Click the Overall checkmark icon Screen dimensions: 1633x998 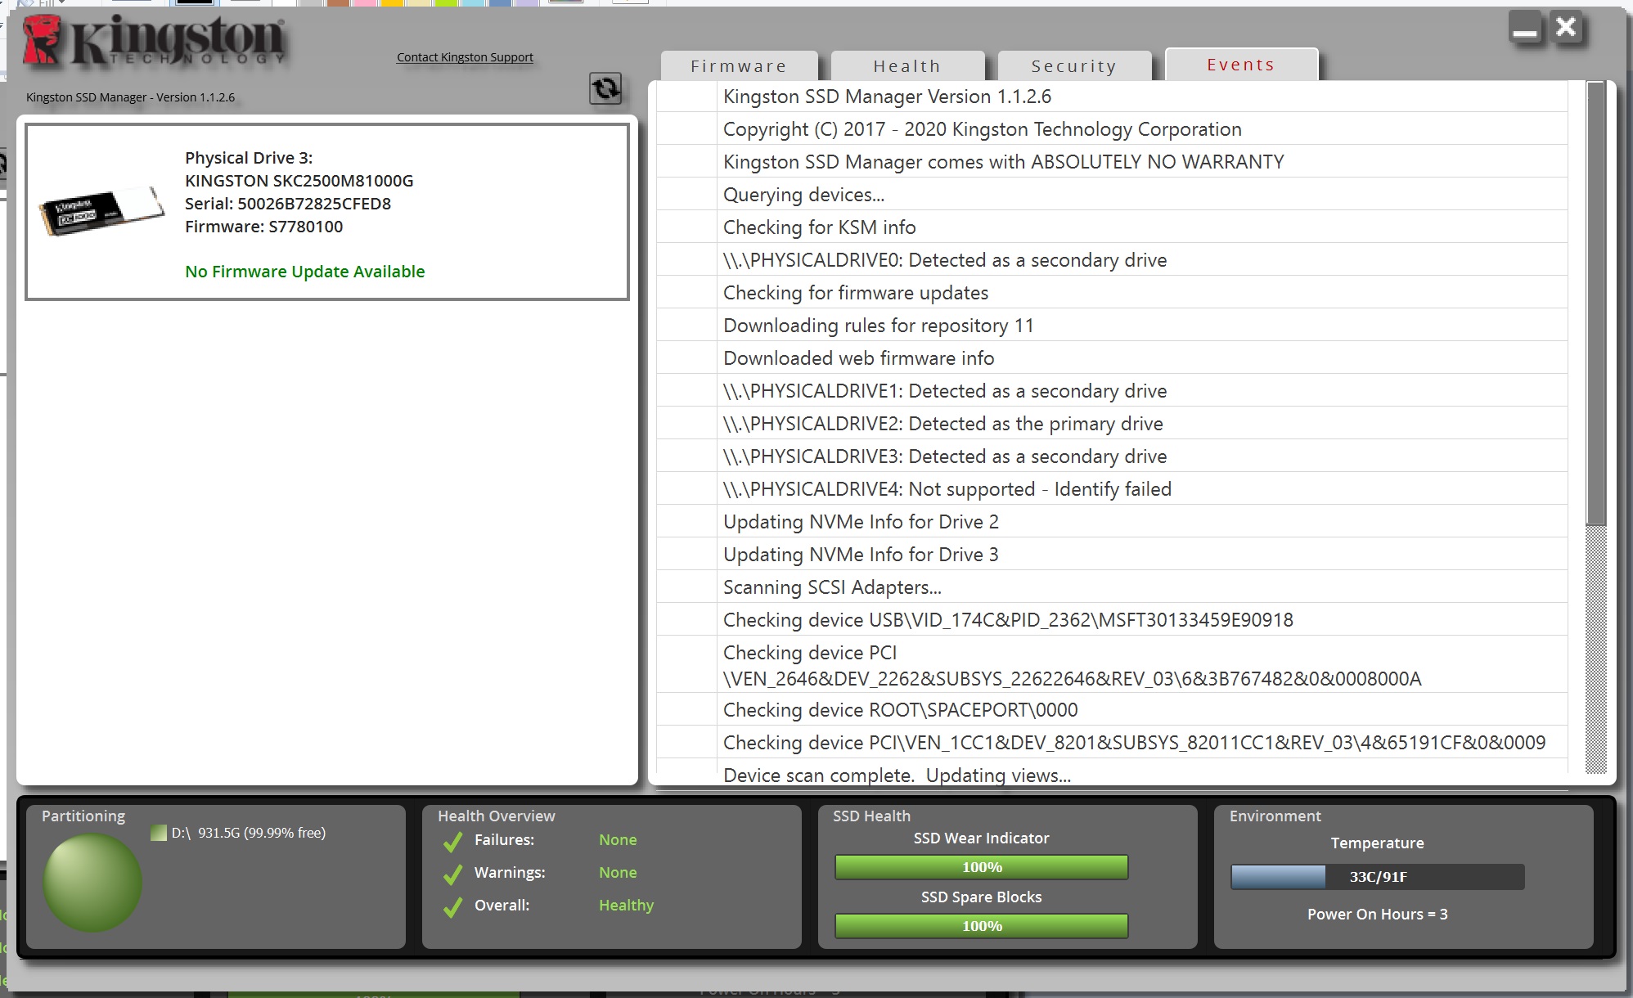pyautogui.click(x=452, y=906)
